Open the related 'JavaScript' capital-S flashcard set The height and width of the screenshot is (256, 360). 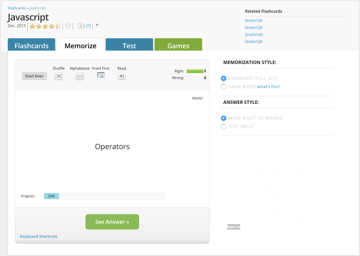pyautogui.click(x=254, y=35)
